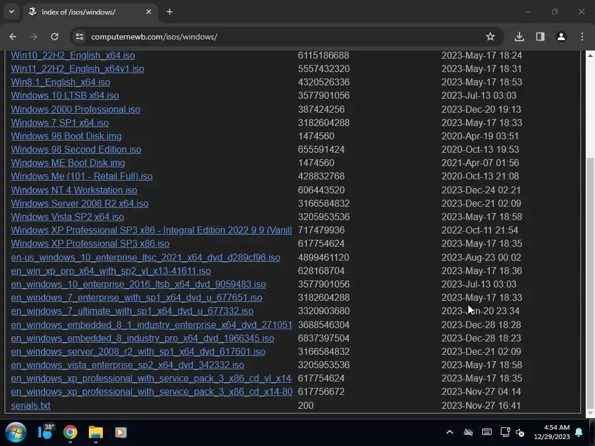Click file size 200 for serials.txt
Viewport: 595px width, 446px height.
click(x=306, y=405)
